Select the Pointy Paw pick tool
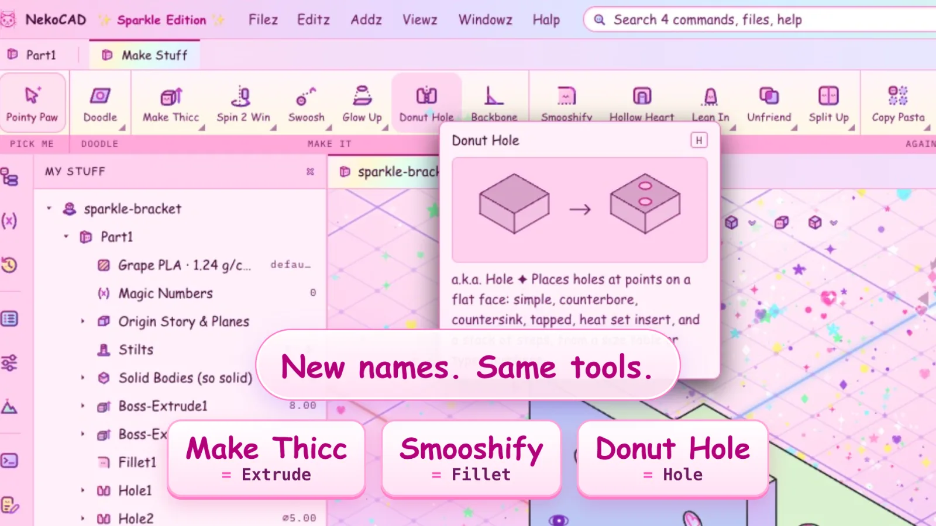This screenshot has height=526, width=936. click(32, 104)
